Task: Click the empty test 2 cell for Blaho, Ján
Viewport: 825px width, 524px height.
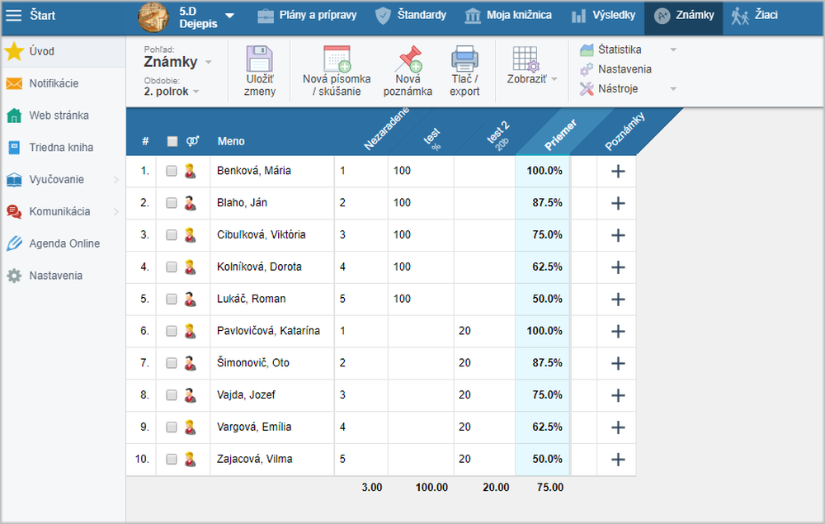Action: (x=484, y=203)
